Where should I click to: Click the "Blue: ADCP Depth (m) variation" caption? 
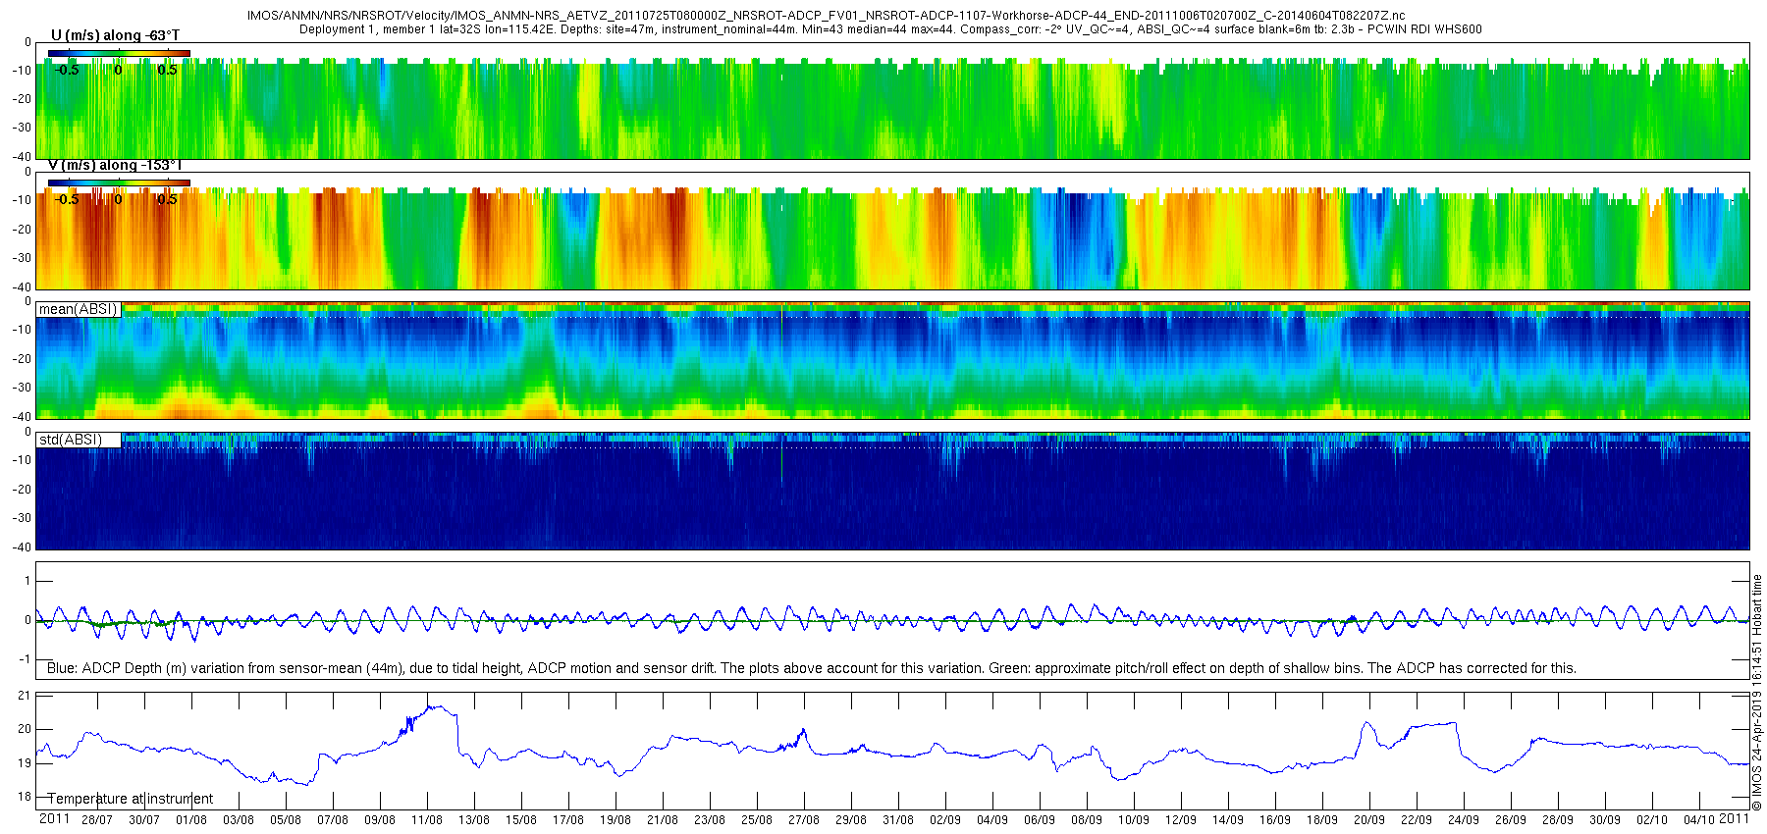coord(812,668)
